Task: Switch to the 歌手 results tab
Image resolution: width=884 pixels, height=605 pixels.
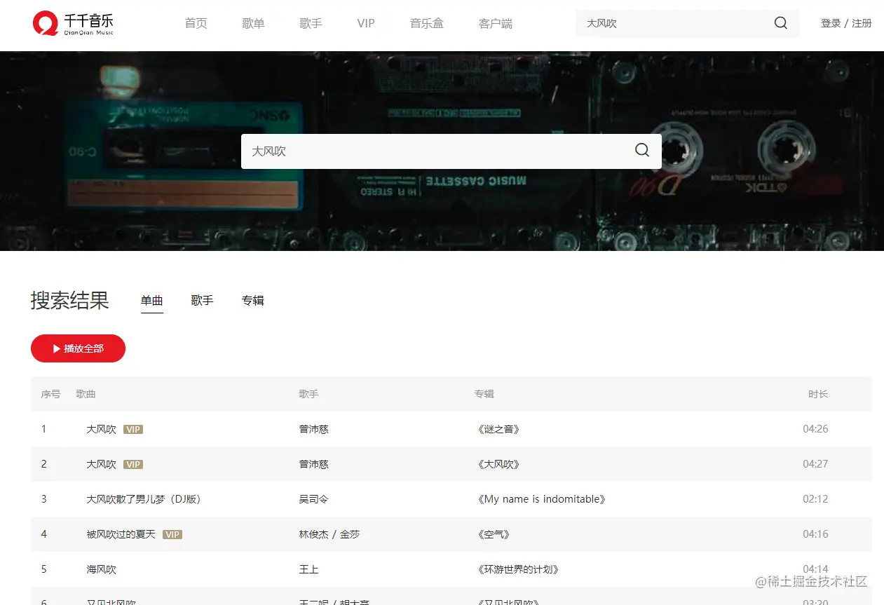Action: coord(202,300)
